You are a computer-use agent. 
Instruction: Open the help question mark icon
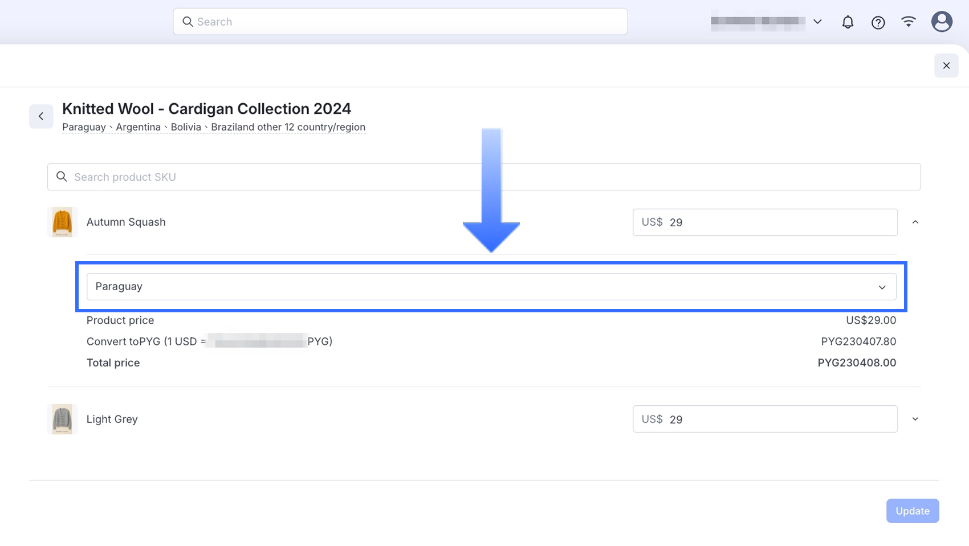[x=878, y=22]
